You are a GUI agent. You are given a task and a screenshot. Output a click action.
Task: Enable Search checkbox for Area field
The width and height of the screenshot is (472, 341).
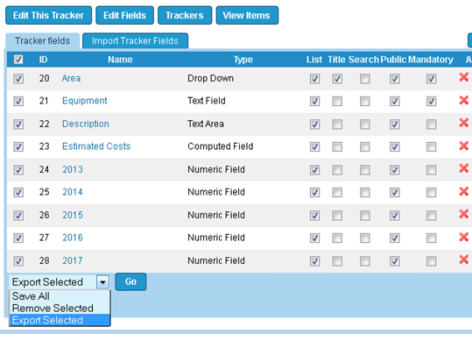point(365,79)
